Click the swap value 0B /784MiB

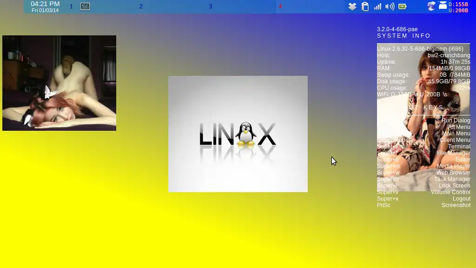[x=455, y=75]
